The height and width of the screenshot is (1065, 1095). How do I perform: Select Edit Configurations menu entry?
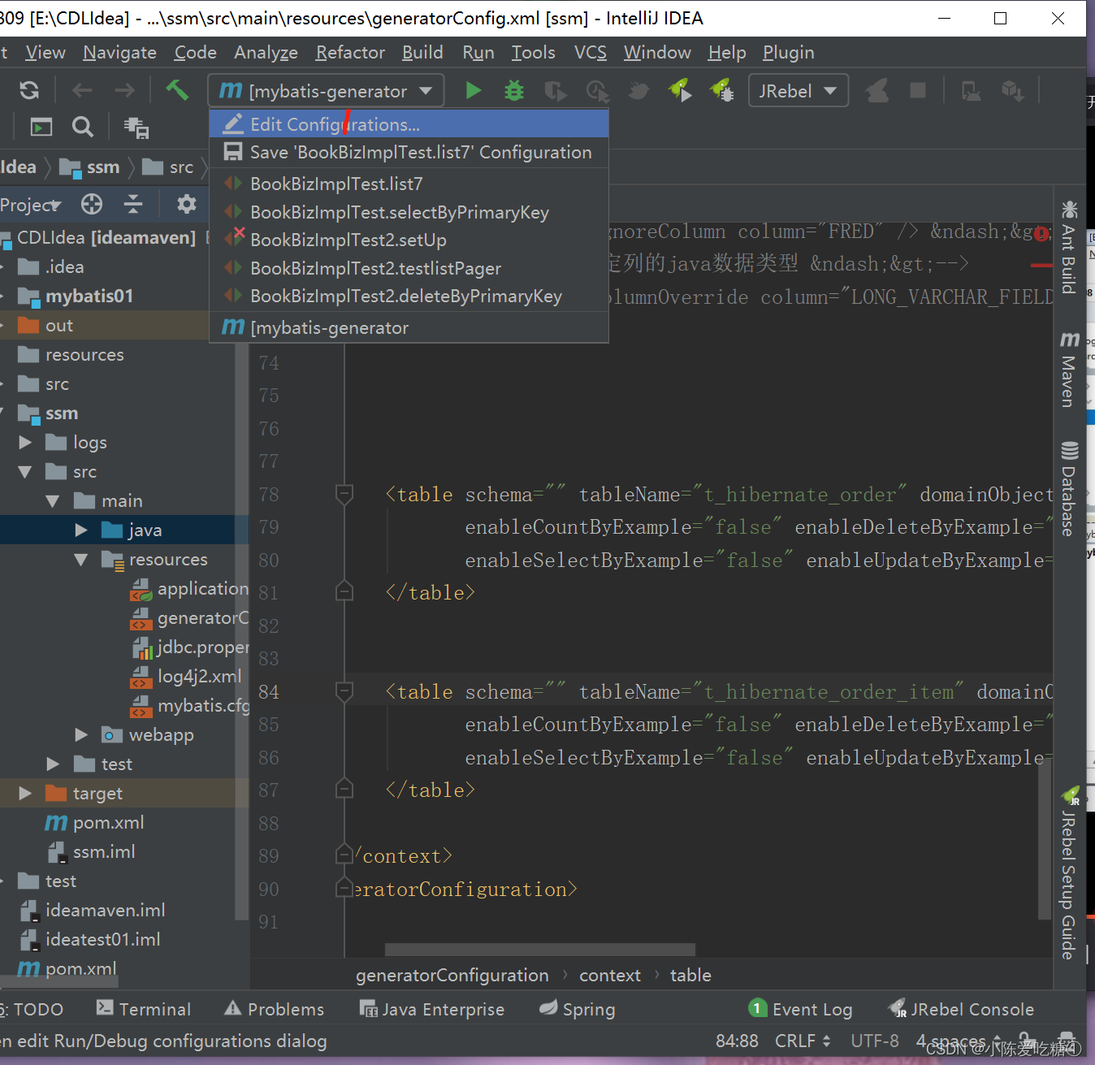tap(335, 124)
